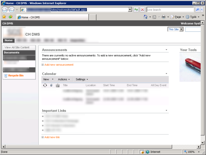Open the Favorites Center star icon
This screenshot has width=206, height=155.
click(4, 17)
